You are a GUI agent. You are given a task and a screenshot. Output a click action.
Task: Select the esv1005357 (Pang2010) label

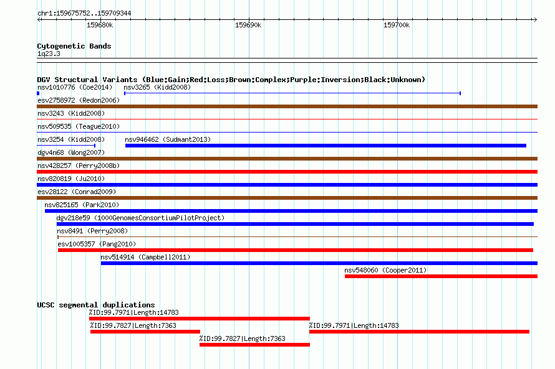pyautogui.click(x=97, y=244)
